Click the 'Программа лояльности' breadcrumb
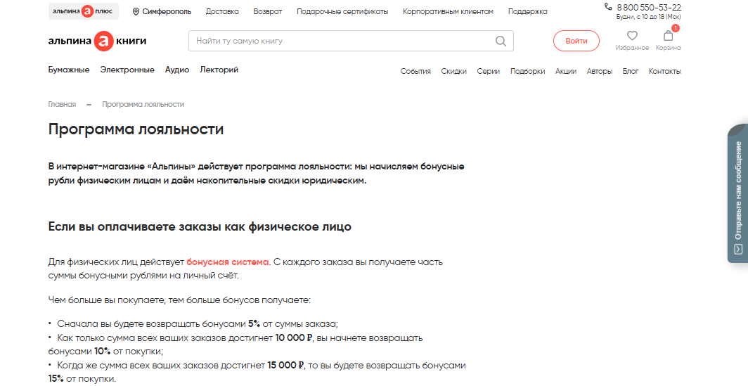 (x=143, y=104)
